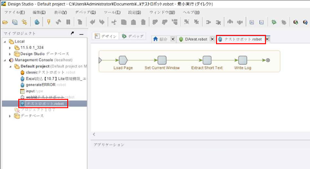
Task: Switch to the デザイン mode tab
Action: (106, 36)
